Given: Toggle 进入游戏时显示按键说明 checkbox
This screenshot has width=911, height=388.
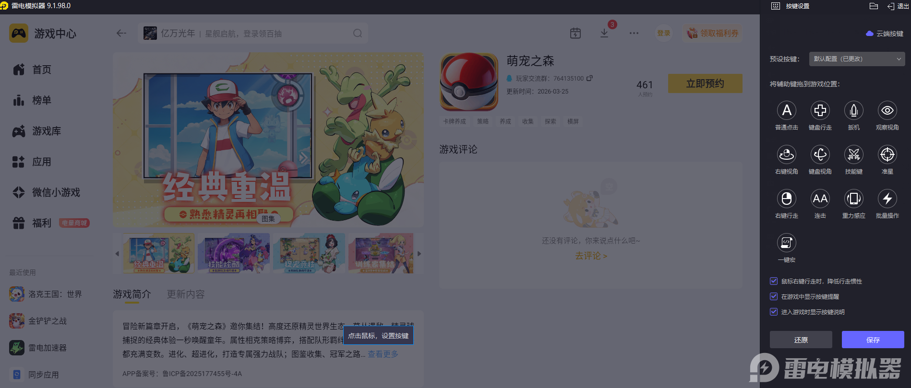Looking at the screenshot, I should [773, 312].
